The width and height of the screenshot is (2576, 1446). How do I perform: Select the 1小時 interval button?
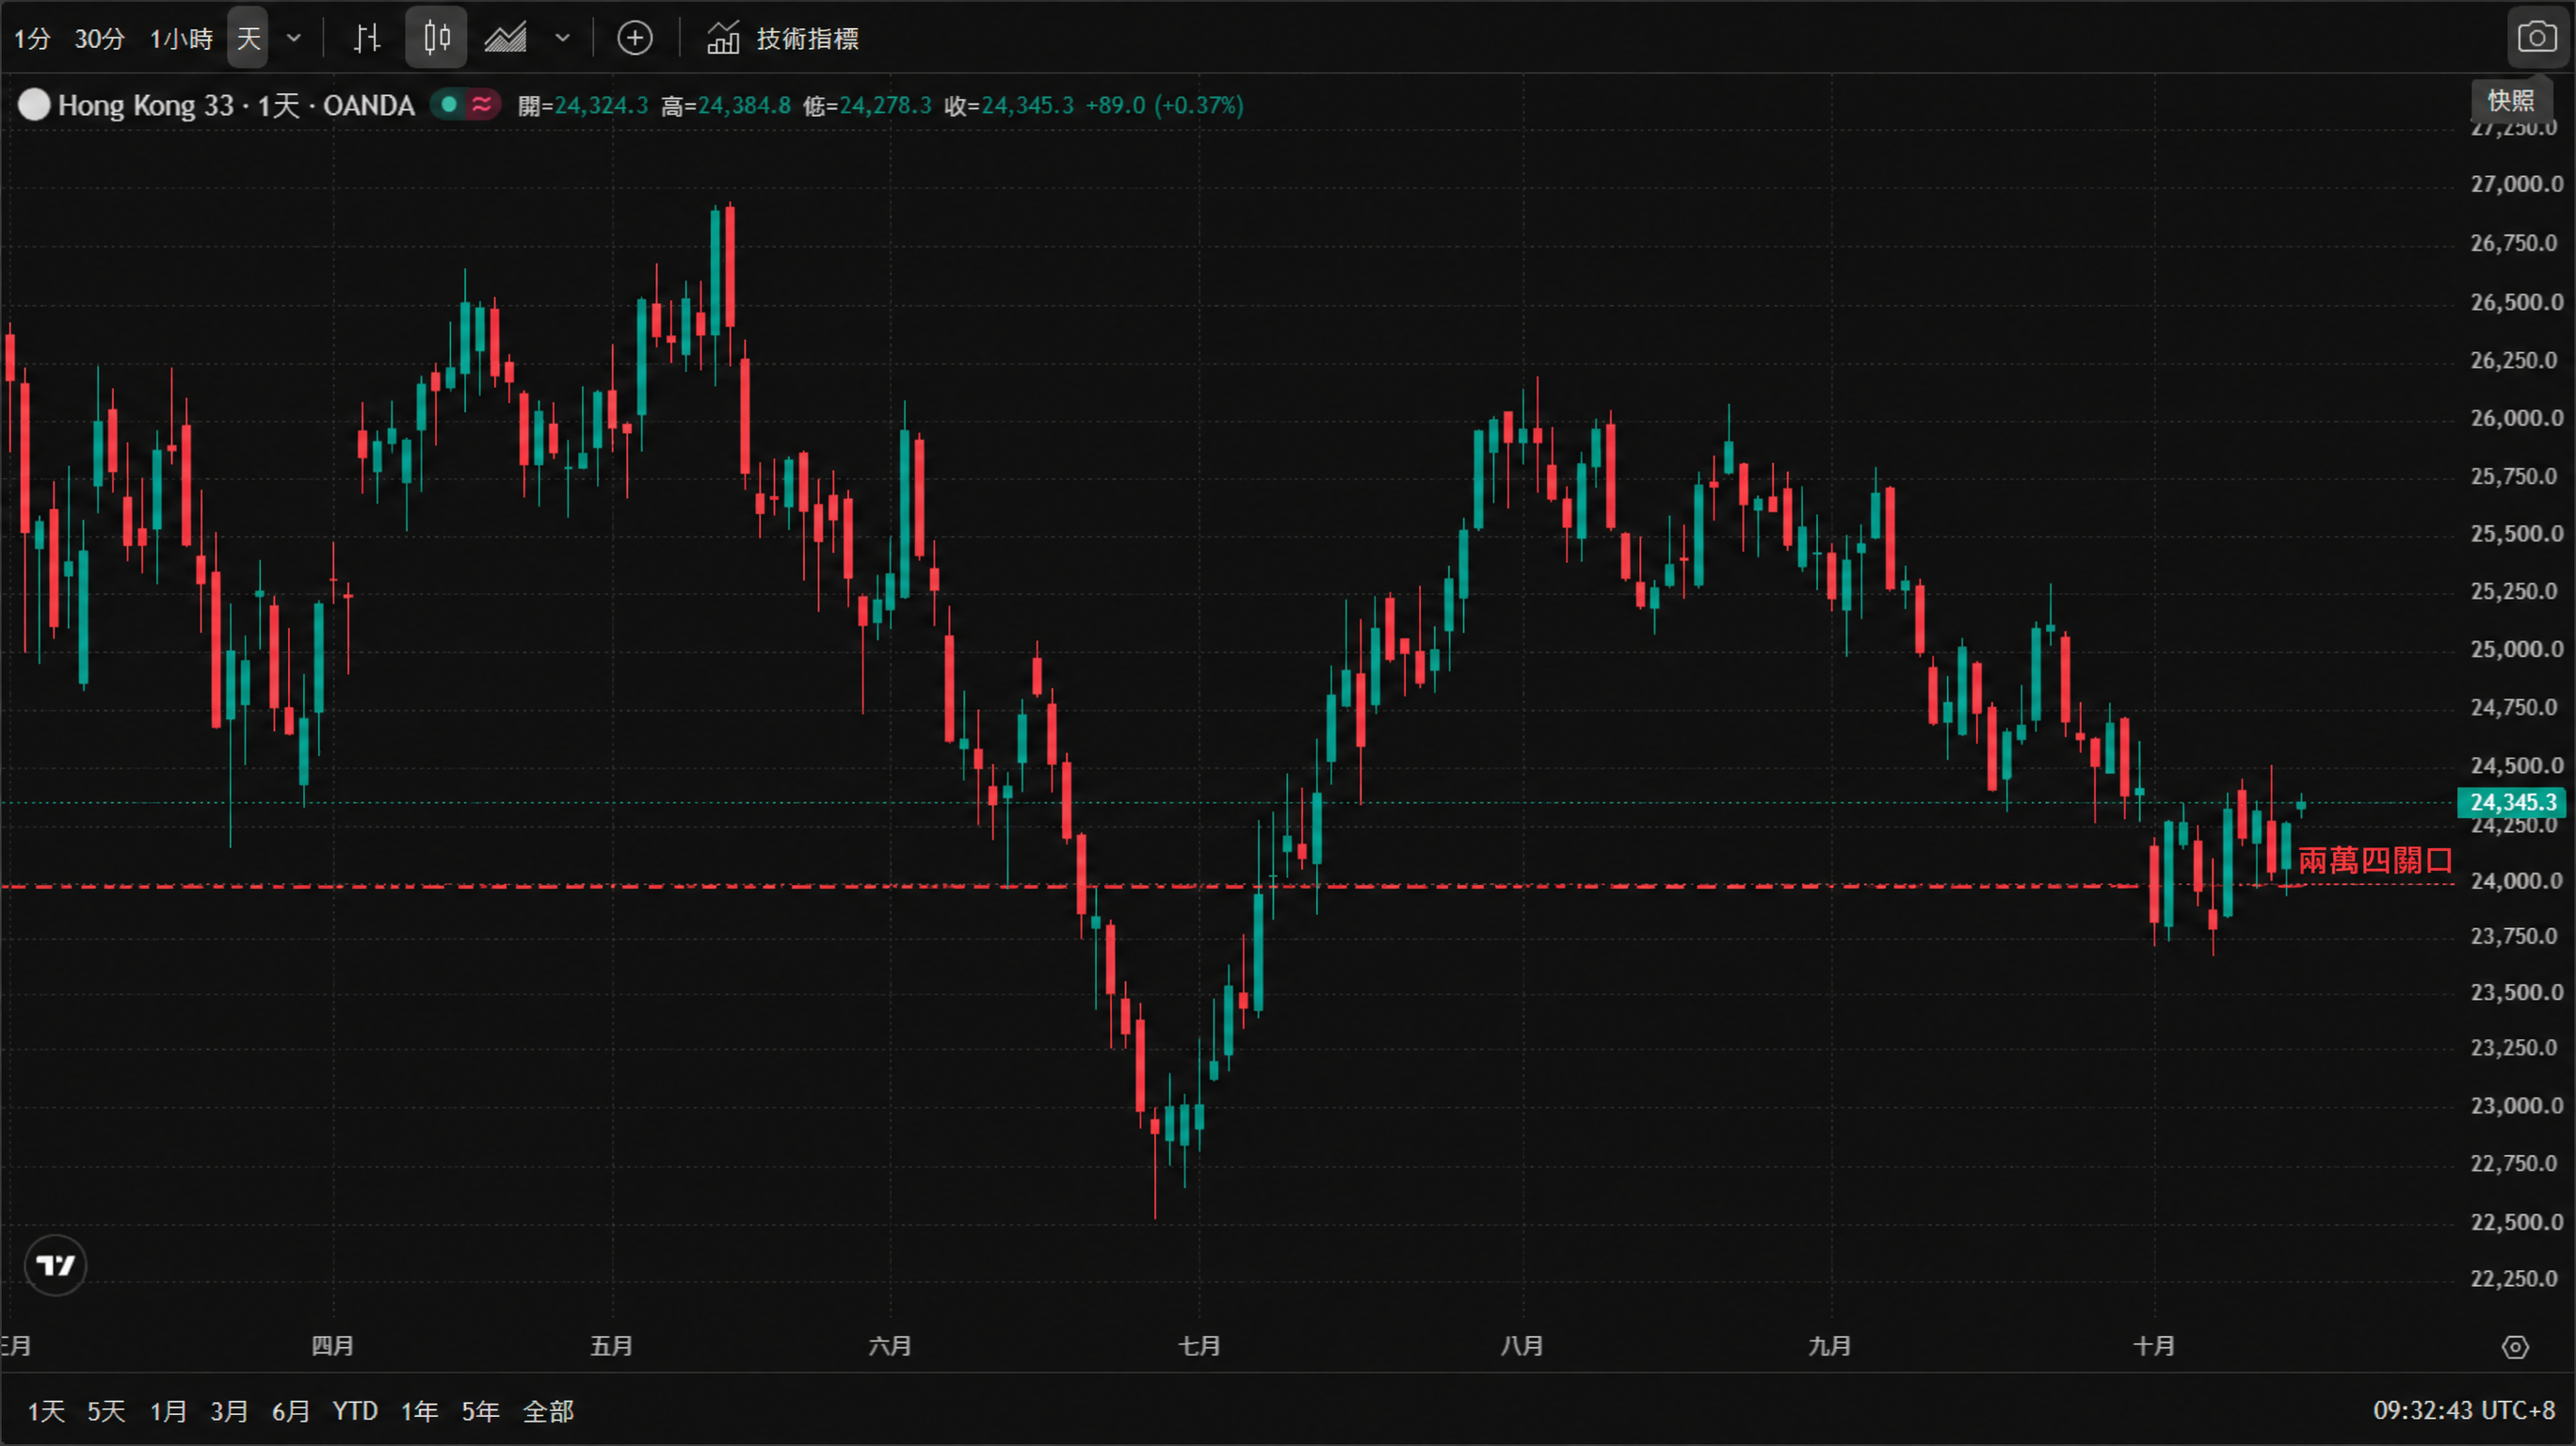click(181, 38)
